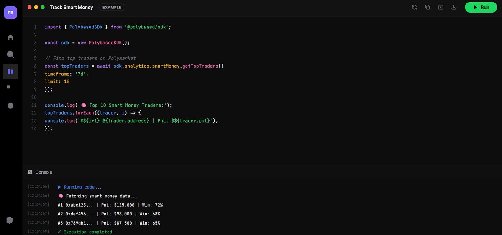Click line number 10 in gutter

click(x=34, y=97)
